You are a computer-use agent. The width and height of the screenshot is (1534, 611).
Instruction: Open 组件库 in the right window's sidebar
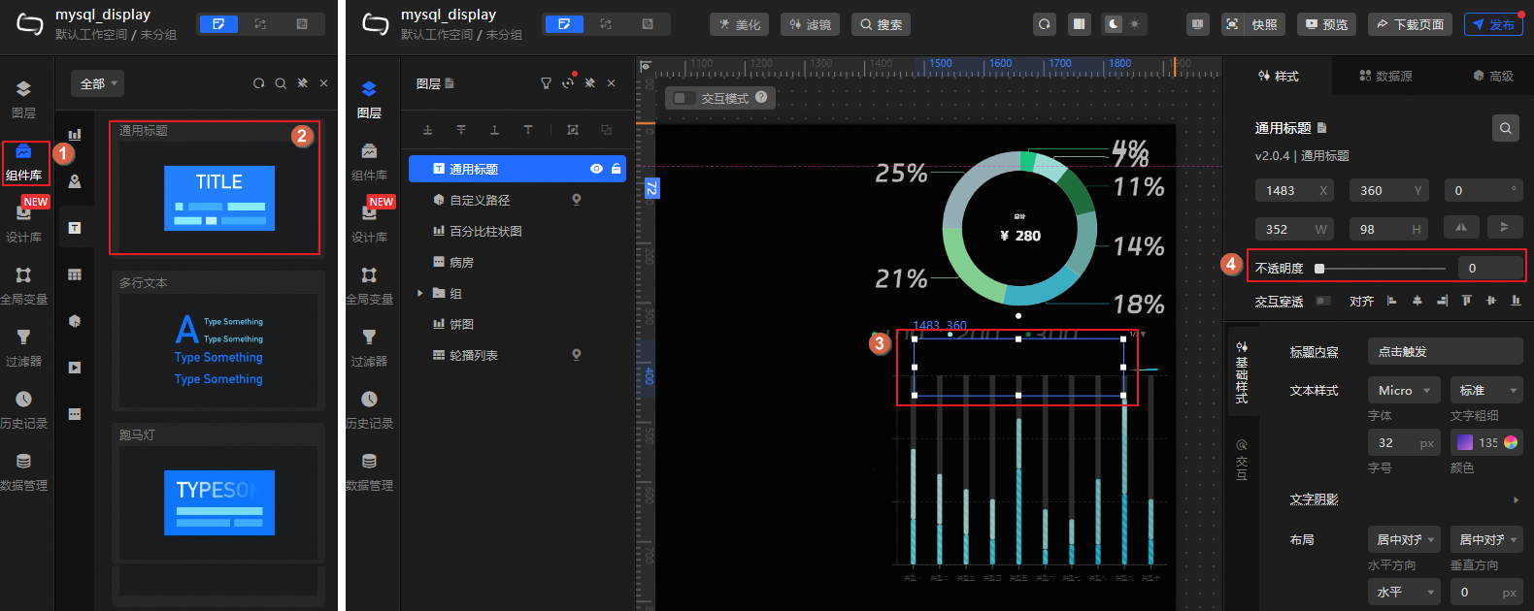[369, 161]
